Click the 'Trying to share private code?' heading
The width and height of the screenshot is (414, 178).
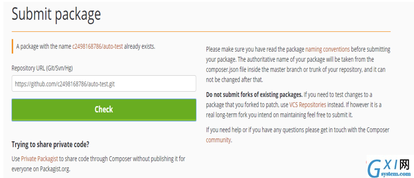[x=50, y=145]
